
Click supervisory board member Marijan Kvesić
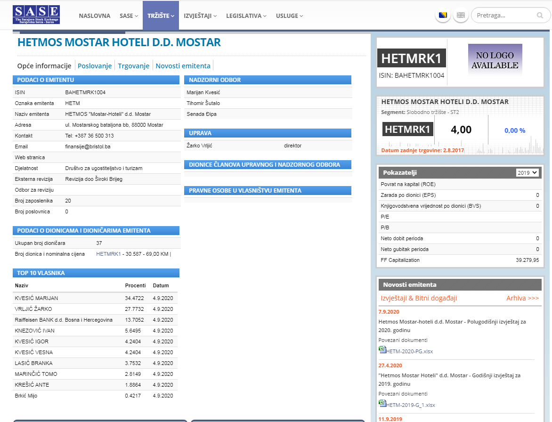coord(203,92)
